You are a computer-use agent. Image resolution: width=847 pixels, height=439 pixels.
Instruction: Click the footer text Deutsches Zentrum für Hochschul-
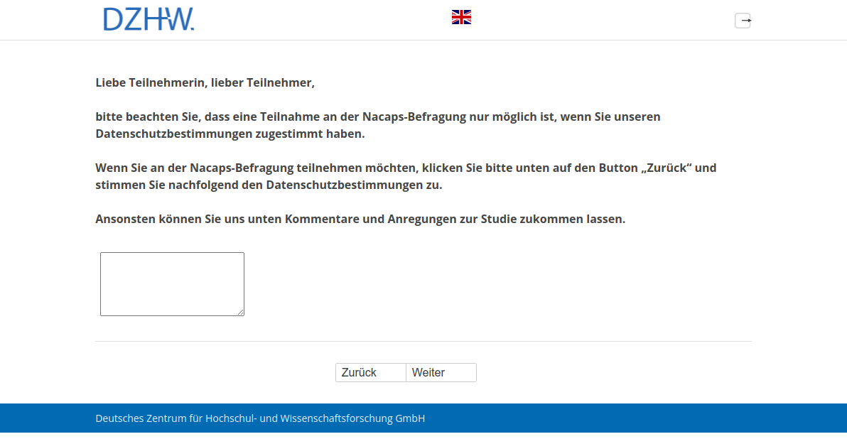[259, 418]
